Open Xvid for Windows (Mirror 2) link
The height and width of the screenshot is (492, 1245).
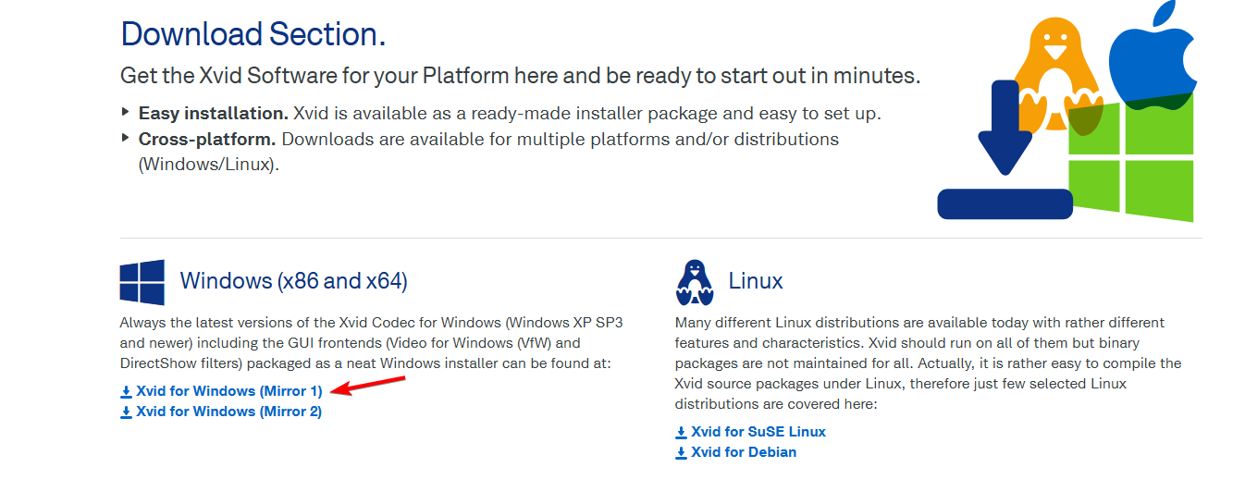point(228,412)
